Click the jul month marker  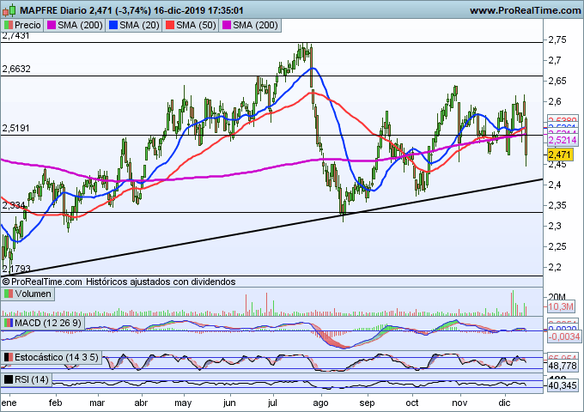click(x=273, y=403)
